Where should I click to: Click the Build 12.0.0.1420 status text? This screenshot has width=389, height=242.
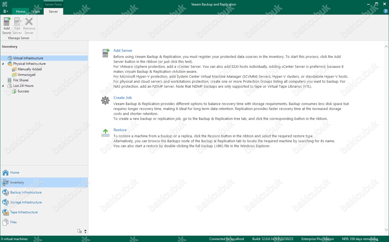coord(273,239)
